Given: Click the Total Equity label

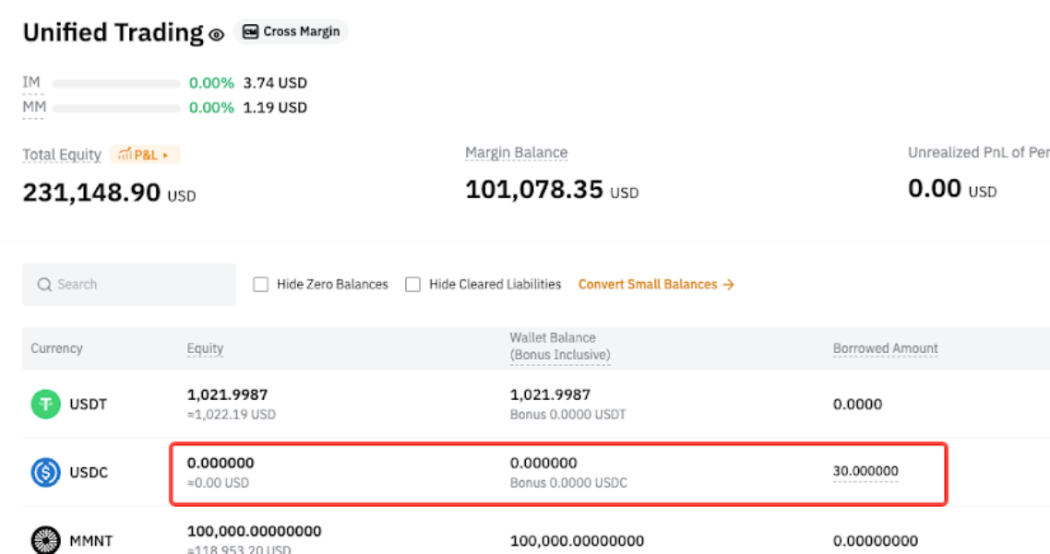Looking at the screenshot, I should [62, 155].
